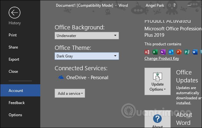Click the Word app icon
Screen dimensions: 202x128
[195, 52]
